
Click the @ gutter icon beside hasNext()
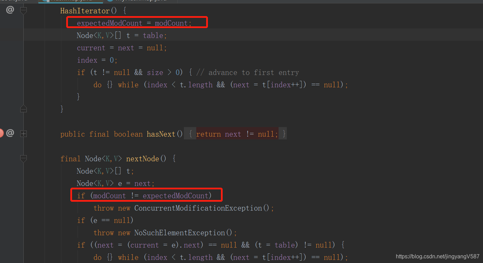[10, 133]
